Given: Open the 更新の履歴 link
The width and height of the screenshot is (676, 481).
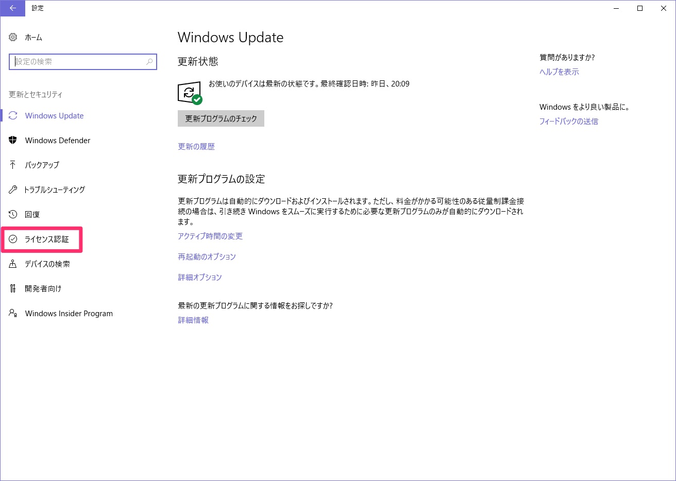Looking at the screenshot, I should (196, 147).
